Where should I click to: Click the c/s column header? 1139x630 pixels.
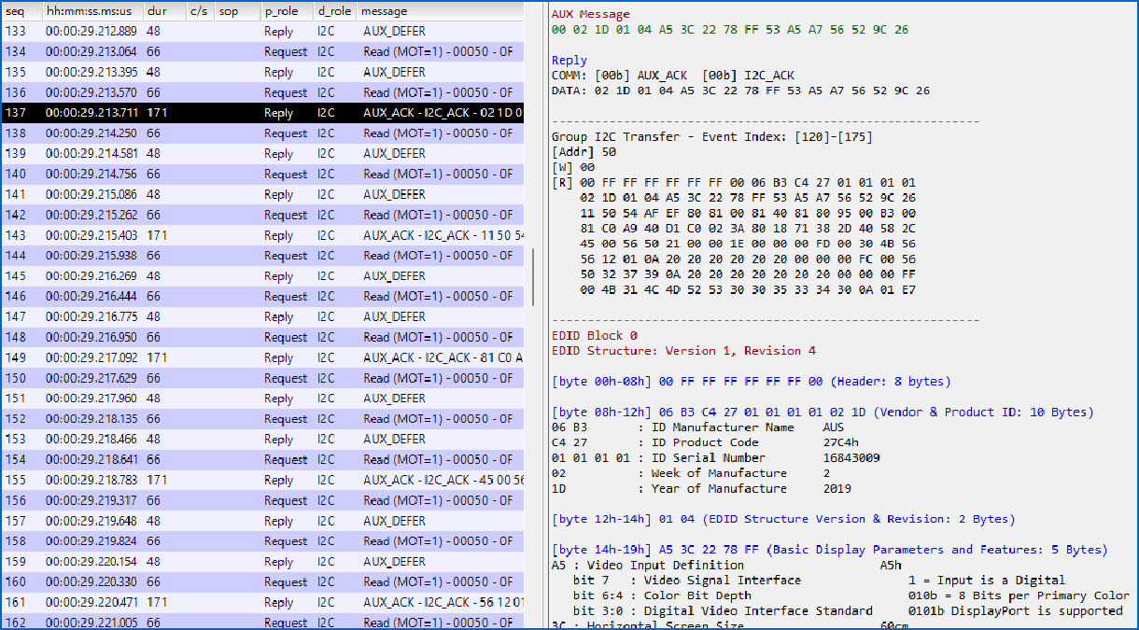click(x=198, y=11)
